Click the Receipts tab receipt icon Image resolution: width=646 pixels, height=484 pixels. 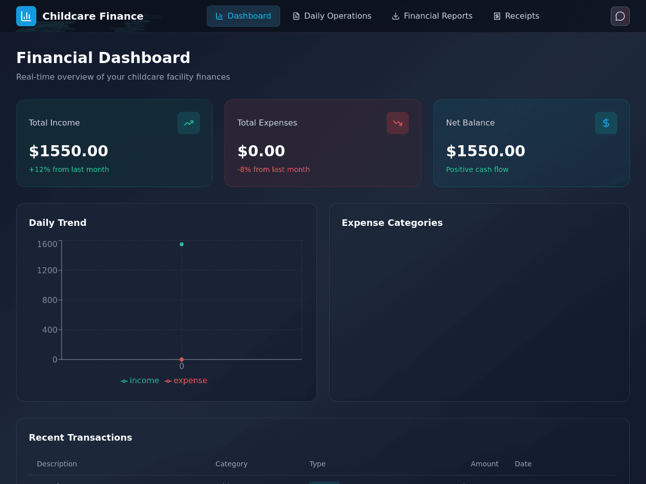(x=497, y=16)
